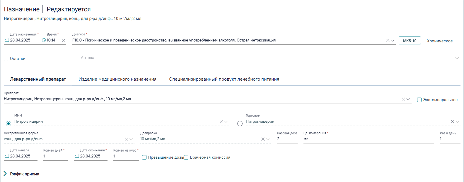Open calendar icon for Дата начала
Image resolution: width=464 pixels, height=182 pixels.
[7, 156]
